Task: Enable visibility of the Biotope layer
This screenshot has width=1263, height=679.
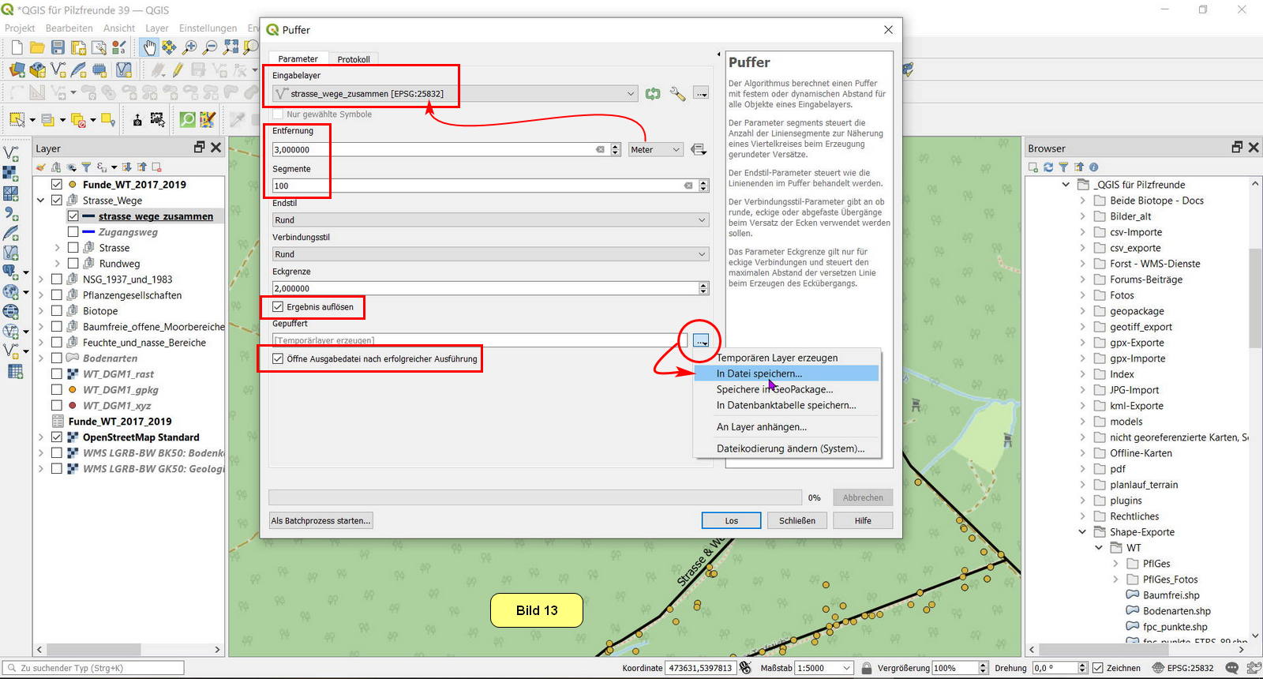Action: 57,311
